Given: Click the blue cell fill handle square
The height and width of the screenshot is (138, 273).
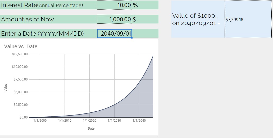Looking at the screenshot, I should pyautogui.click(x=132, y=38).
